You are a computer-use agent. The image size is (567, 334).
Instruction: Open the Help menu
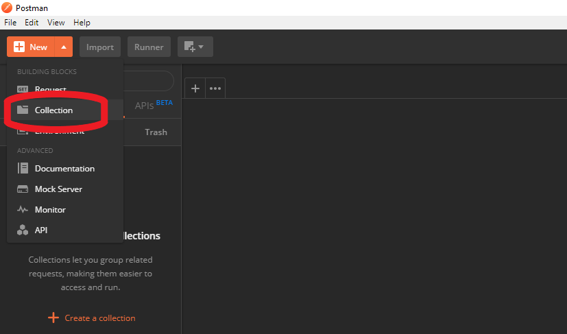tap(82, 23)
